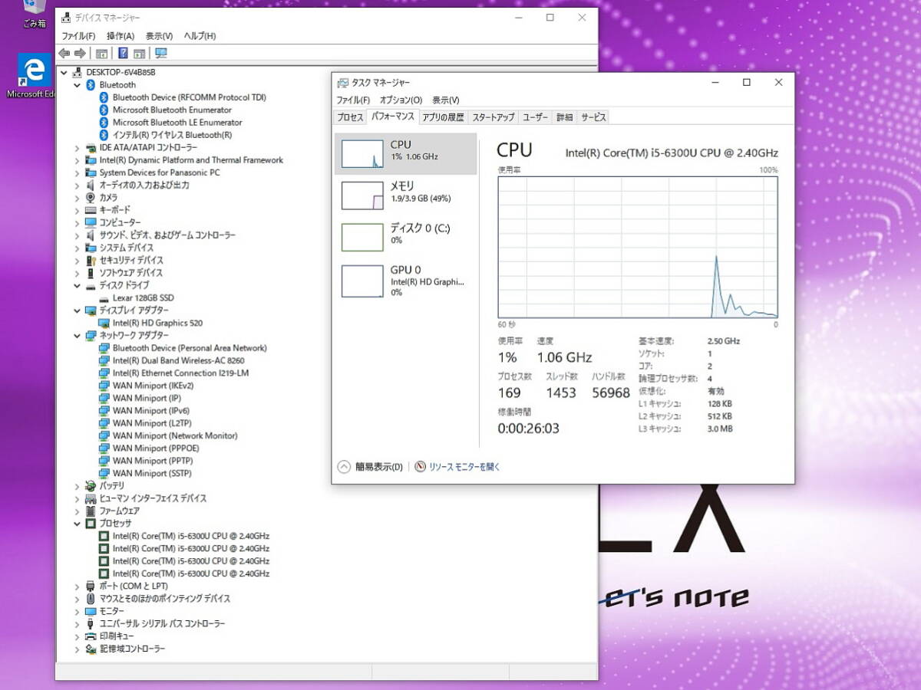Click the network icon beside Intel(R) Ethernet Connection I219-LM
This screenshot has width=921, height=690.
pos(104,373)
